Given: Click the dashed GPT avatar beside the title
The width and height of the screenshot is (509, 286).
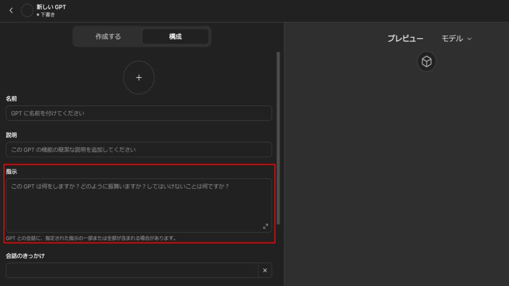Looking at the screenshot, I should [27, 11].
